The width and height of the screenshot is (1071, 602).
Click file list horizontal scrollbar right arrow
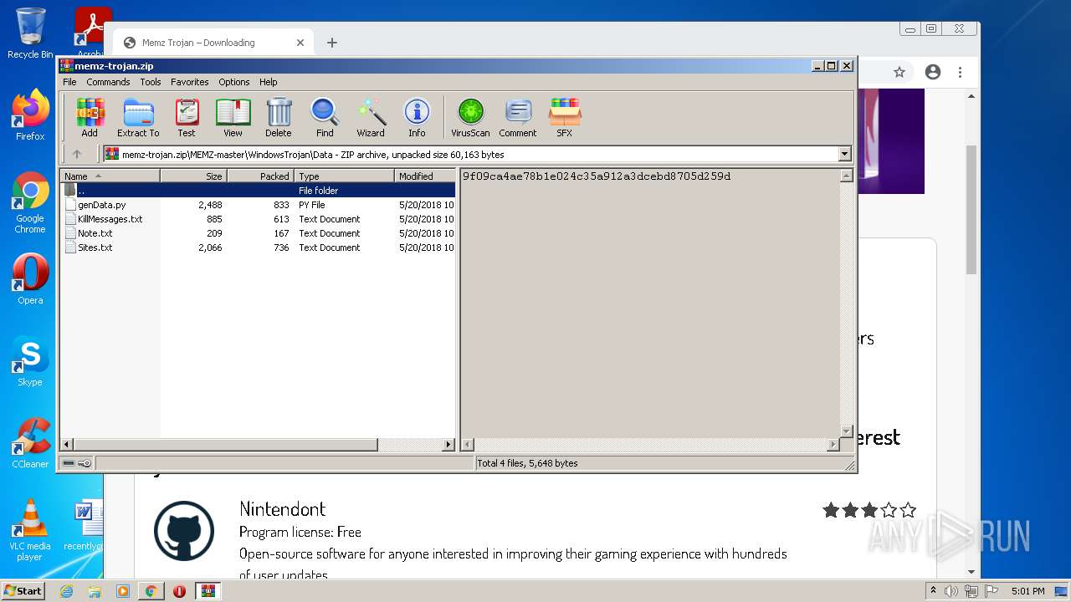448,445
